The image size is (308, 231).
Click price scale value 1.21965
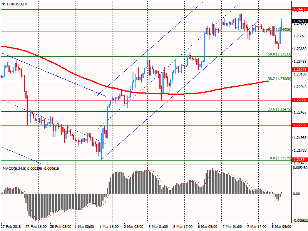point(300,137)
